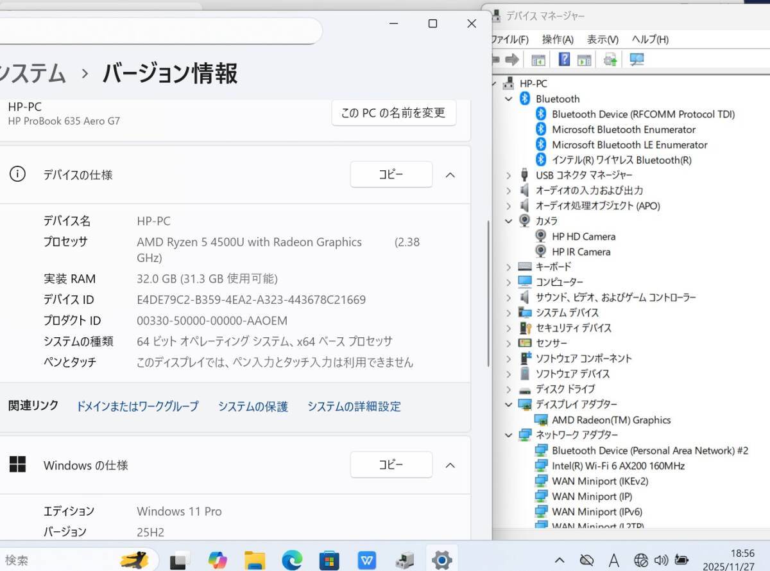Click the Scan for hardware changes icon
The height and width of the screenshot is (571, 770).
click(635, 59)
